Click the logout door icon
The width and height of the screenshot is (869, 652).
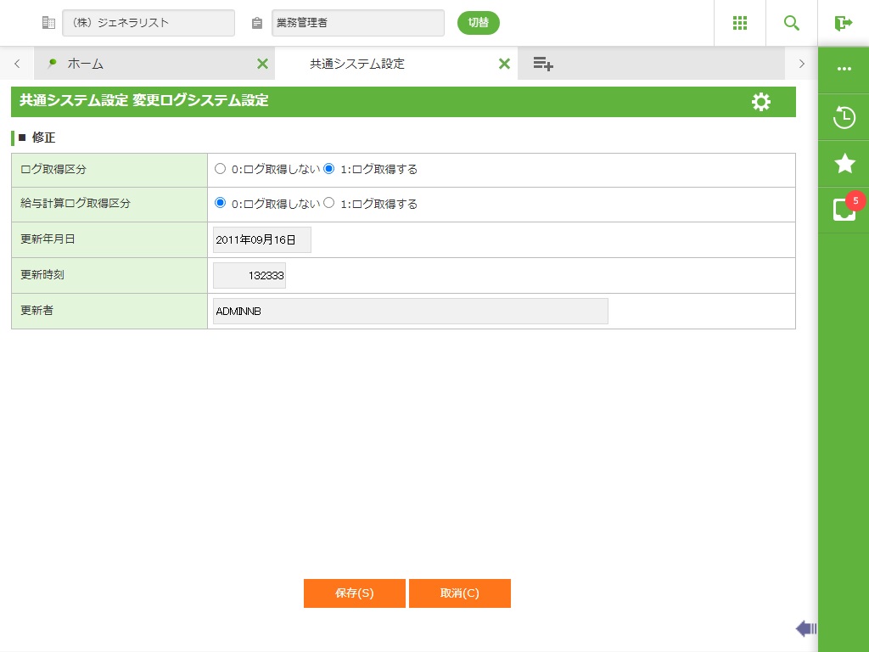(x=844, y=23)
